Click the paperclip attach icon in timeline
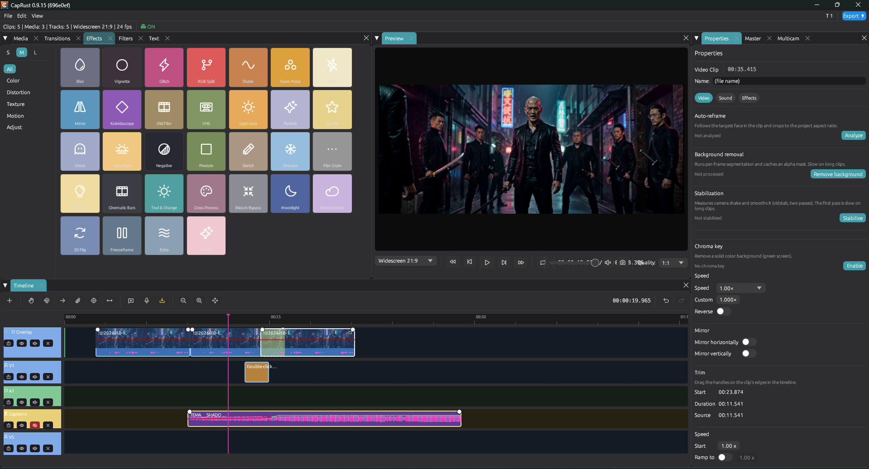 point(78,301)
